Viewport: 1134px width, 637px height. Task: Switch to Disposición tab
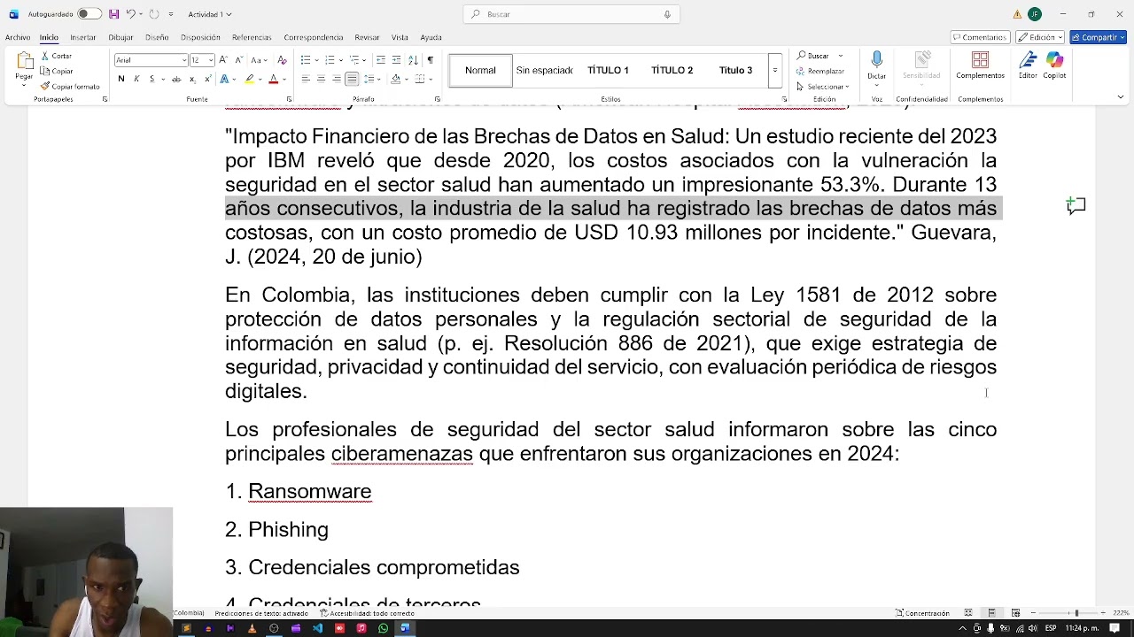pyautogui.click(x=200, y=37)
